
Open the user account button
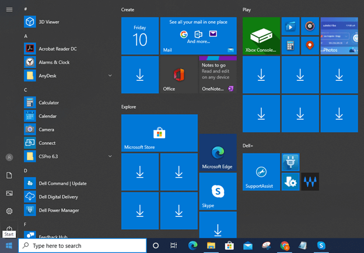(9, 158)
